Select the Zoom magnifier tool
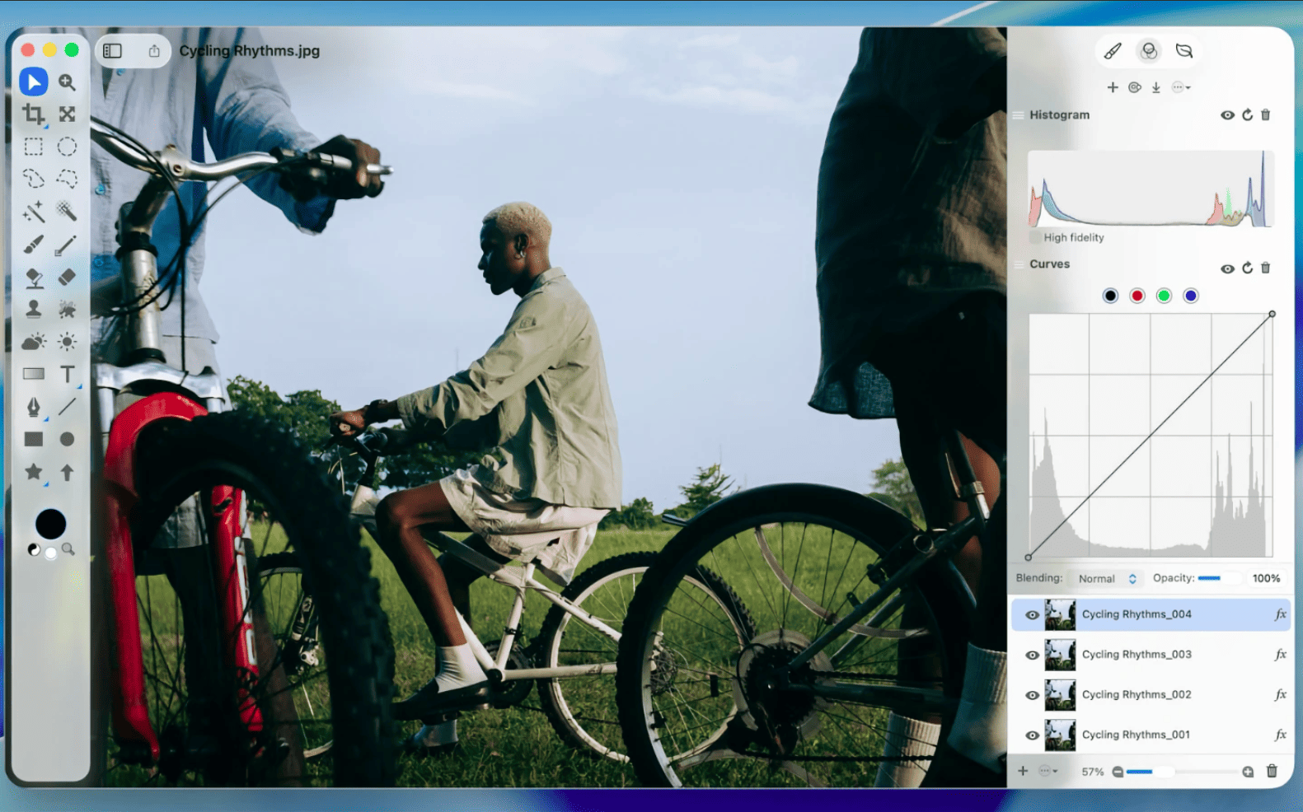The image size is (1303, 812). click(x=67, y=82)
